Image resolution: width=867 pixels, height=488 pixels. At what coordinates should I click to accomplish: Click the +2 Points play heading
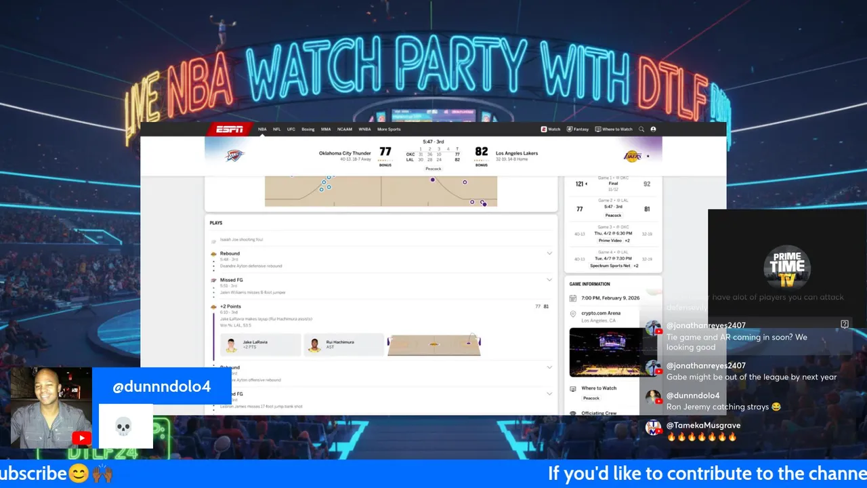click(x=230, y=307)
